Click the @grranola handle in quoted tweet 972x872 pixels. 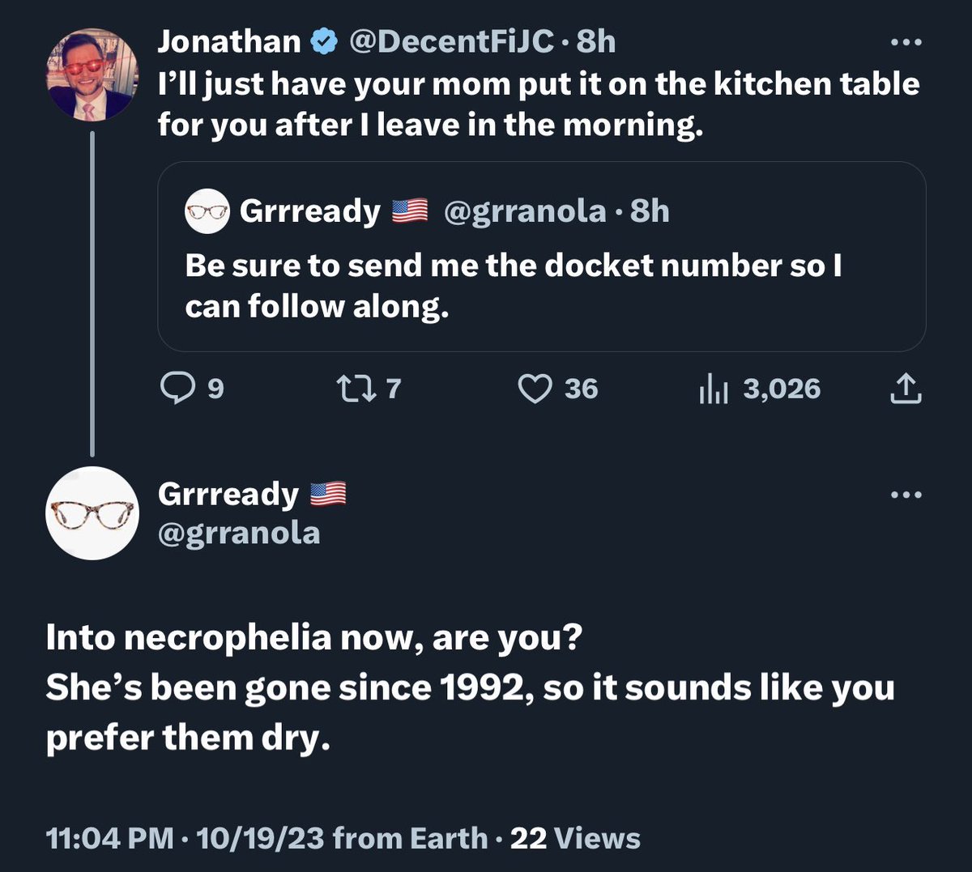point(524,211)
